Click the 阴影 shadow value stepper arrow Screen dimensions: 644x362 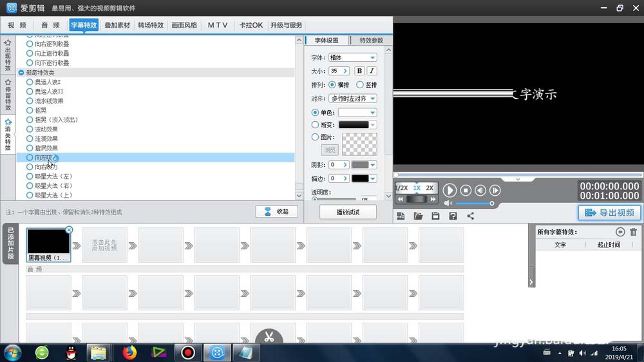[x=345, y=165]
